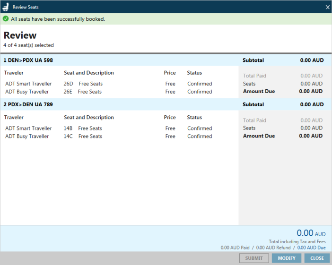Click the seat icon in the title bar
This screenshot has width=332, height=265.
(x=6, y=7)
